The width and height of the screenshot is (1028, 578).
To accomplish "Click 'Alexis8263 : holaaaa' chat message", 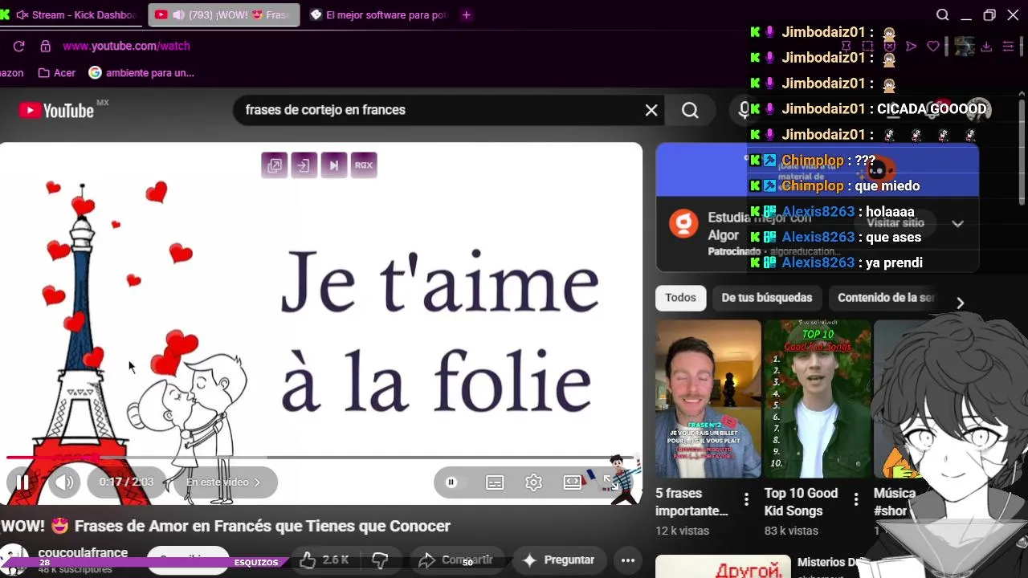I will click(832, 212).
